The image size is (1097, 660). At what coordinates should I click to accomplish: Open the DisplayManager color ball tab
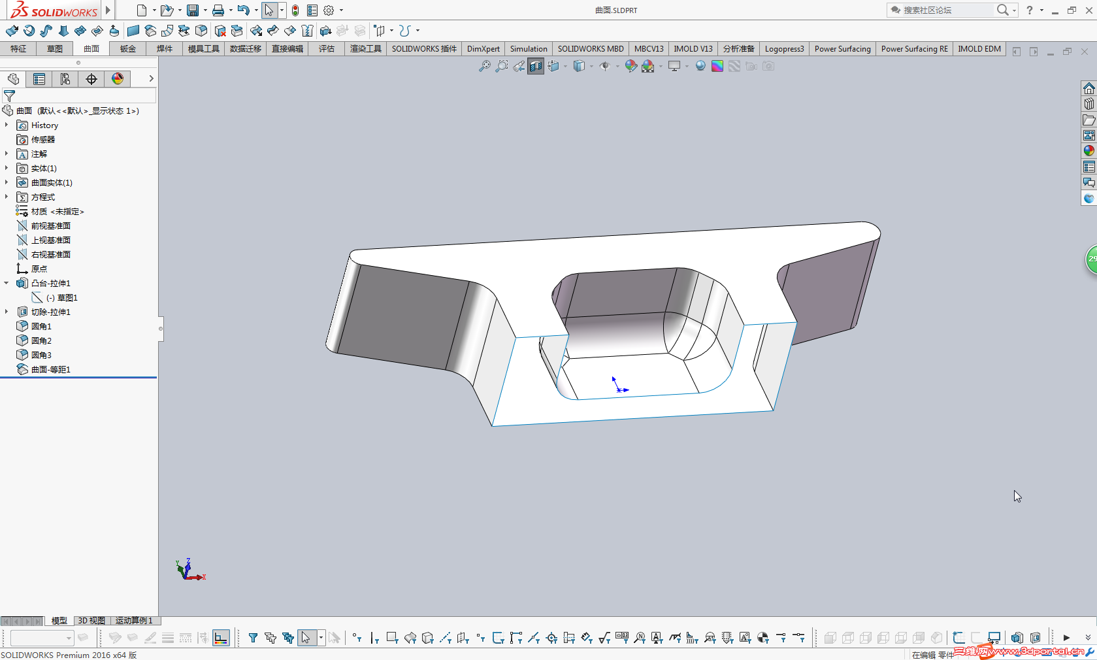[118, 79]
